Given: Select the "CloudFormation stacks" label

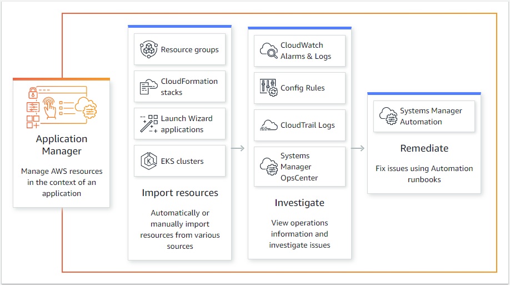Looking at the screenshot, I should (x=189, y=87).
